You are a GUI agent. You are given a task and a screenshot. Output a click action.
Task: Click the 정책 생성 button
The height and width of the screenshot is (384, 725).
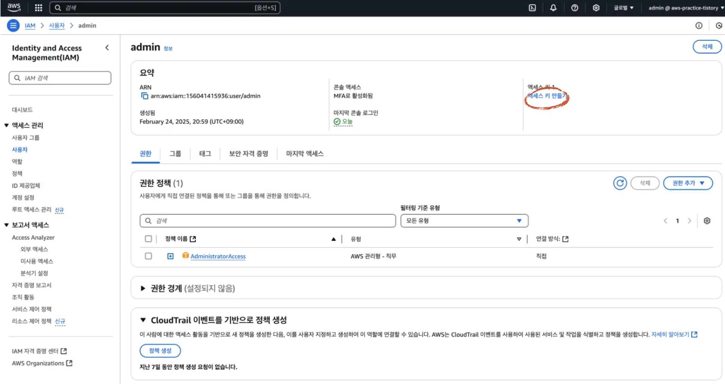[x=160, y=351]
